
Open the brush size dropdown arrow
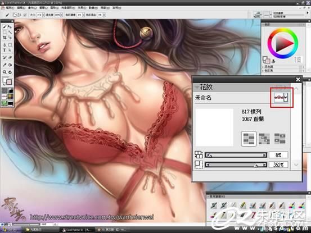43,15
